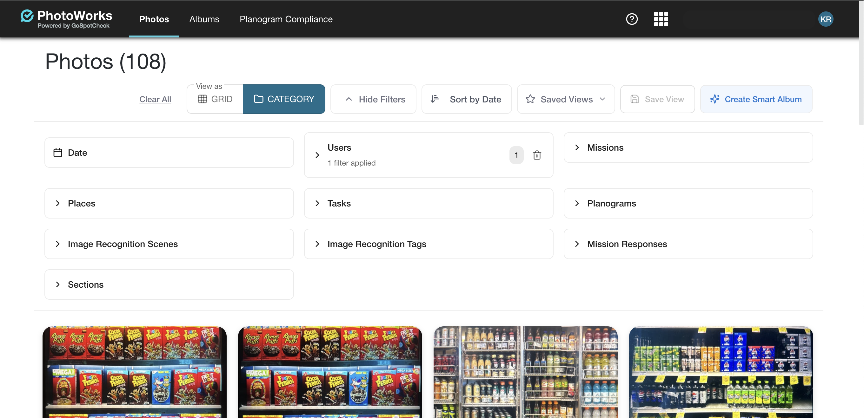Expand the Users filter
The image size is (864, 418).
tap(428, 155)
